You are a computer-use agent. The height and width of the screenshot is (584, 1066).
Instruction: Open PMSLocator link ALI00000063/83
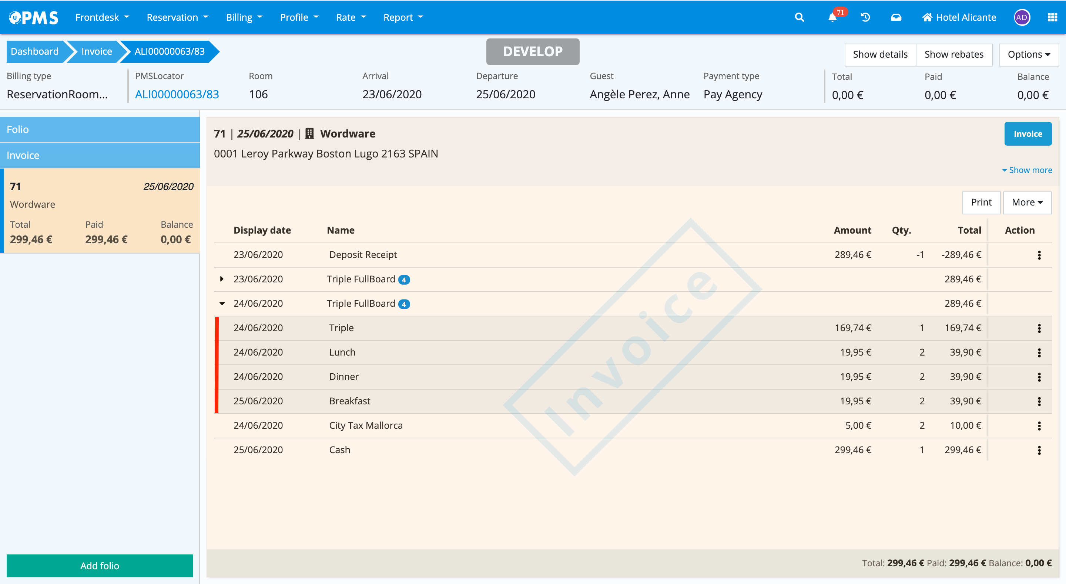[x=177, y=94]
